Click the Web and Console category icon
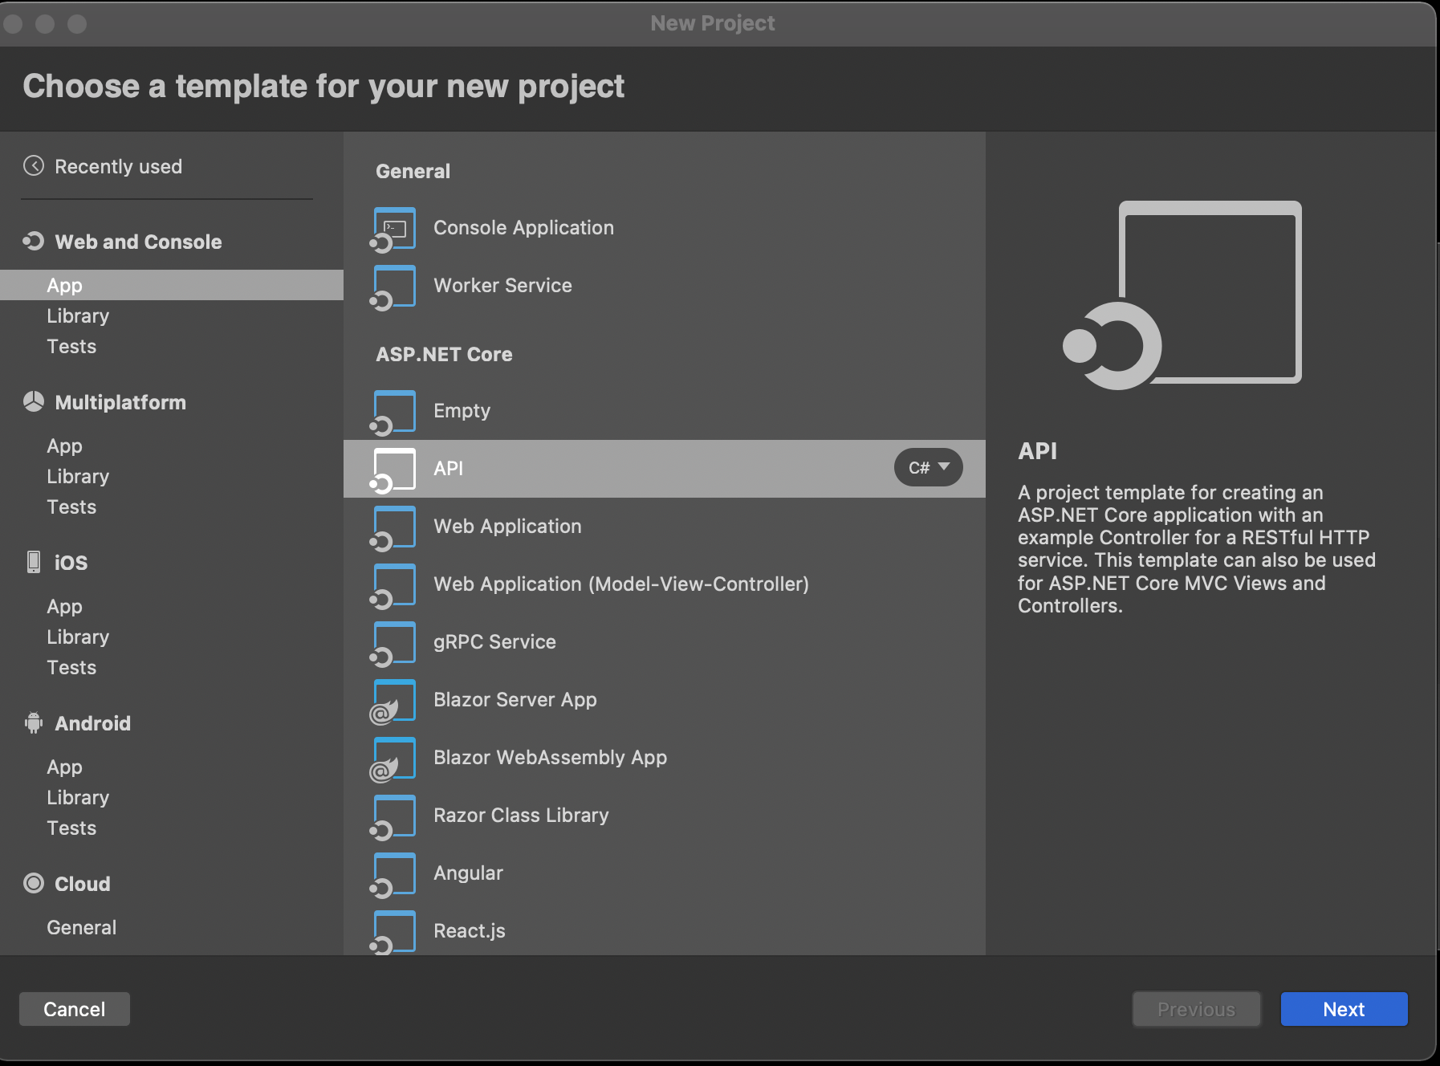1440x1066 pixels. 33,241
